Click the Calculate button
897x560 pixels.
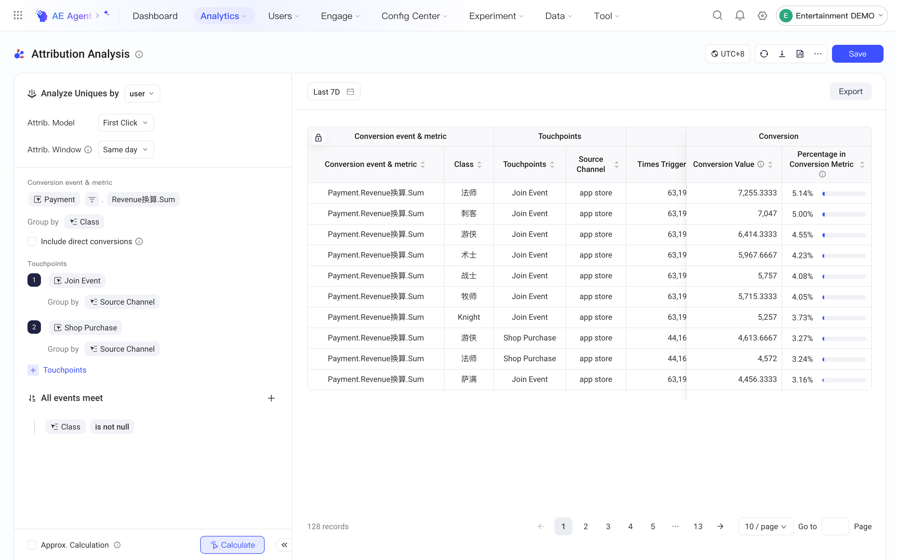232,545
